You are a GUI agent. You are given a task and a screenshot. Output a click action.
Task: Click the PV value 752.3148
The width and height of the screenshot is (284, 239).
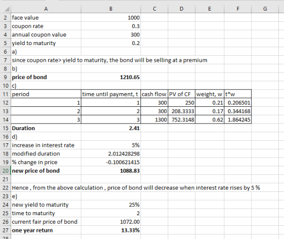click(x=182, y=119)
